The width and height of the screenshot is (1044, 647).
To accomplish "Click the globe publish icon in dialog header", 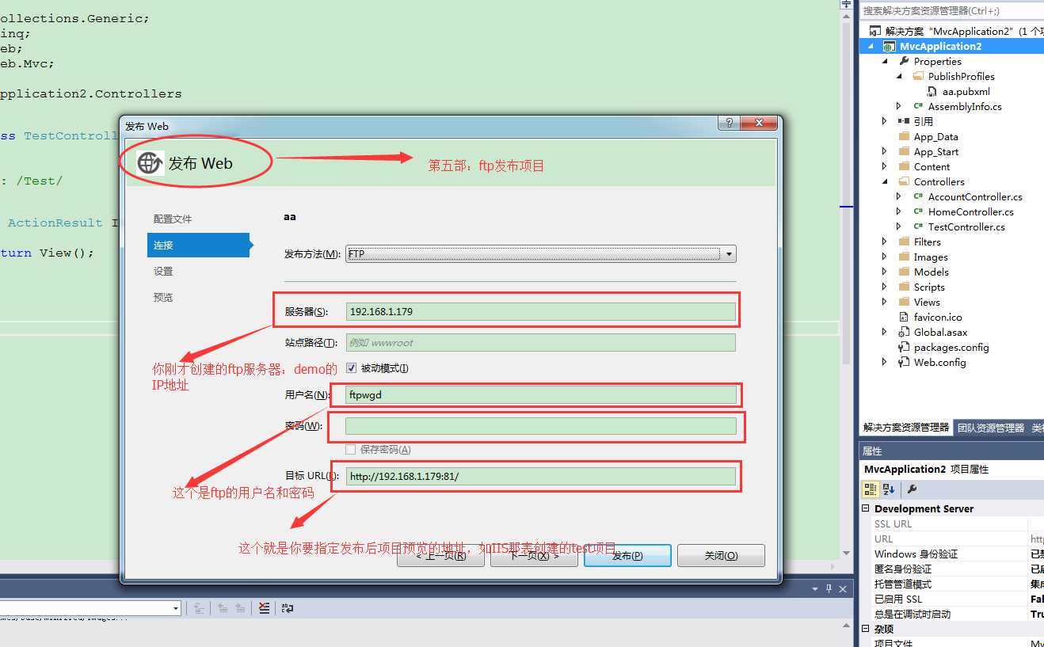I will point(151,163).
